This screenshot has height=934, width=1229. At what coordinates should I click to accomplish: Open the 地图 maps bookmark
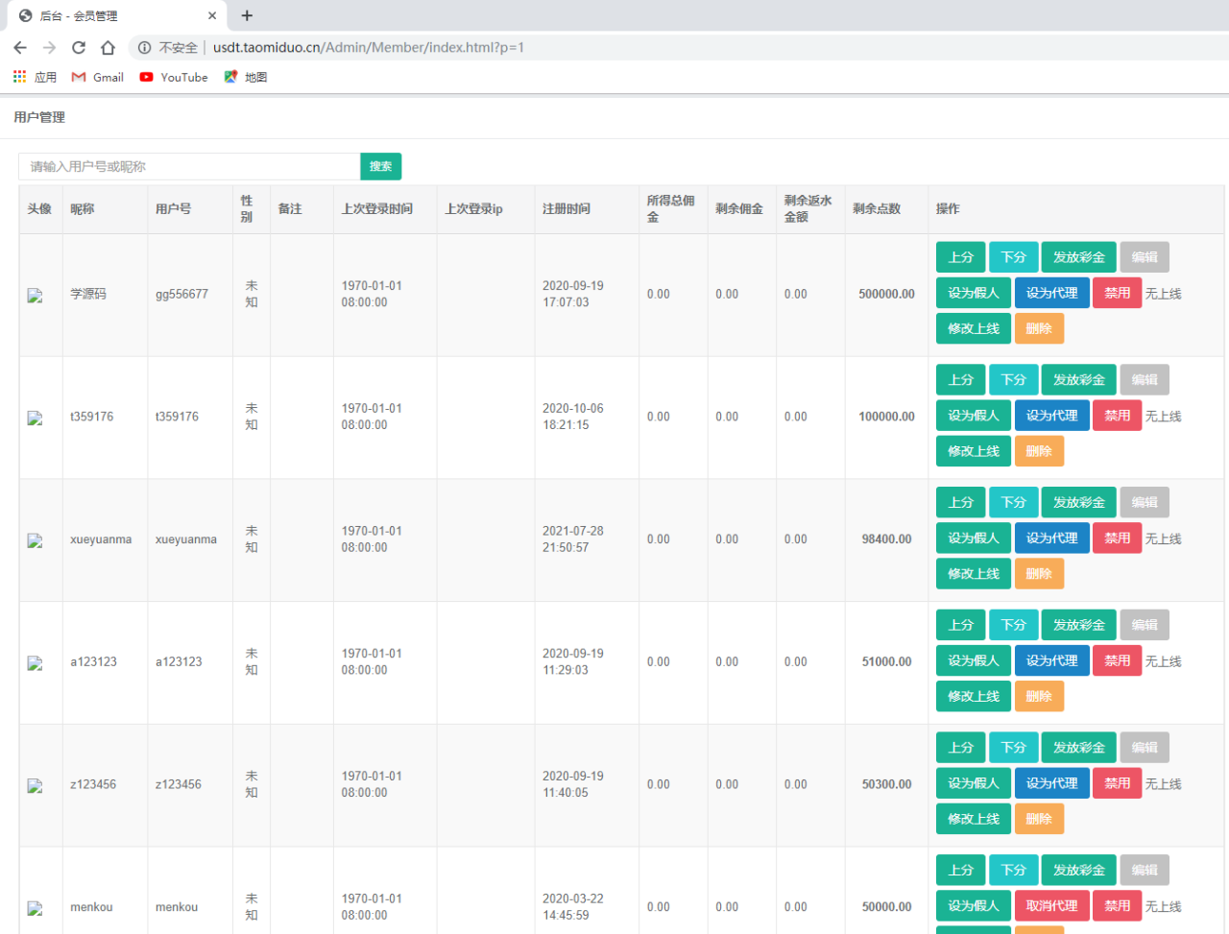(x=246, y=77)
